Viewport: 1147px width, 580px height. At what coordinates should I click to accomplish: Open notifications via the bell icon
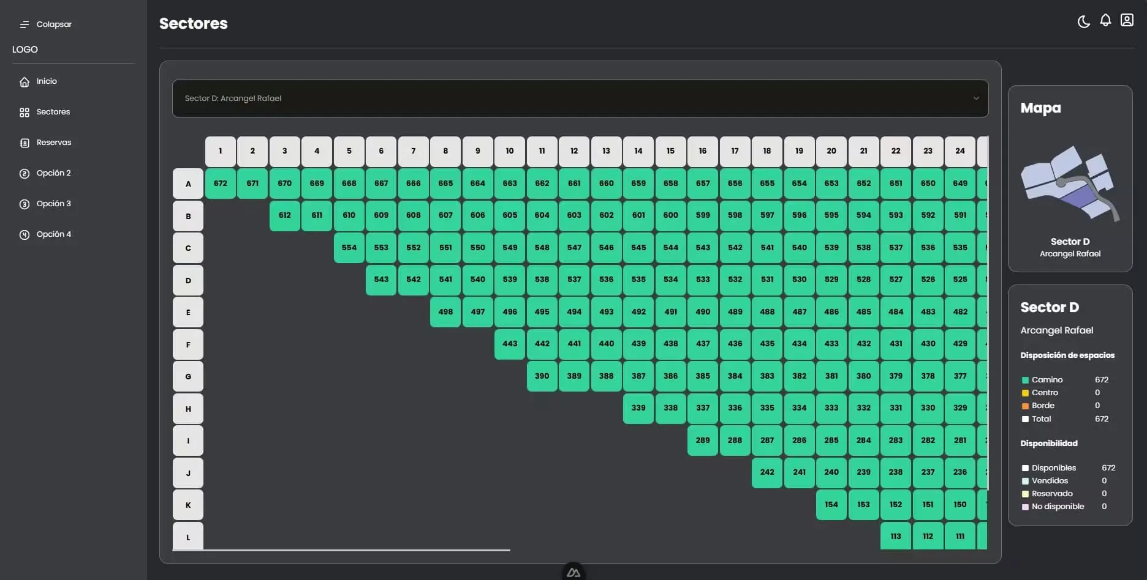coord(1105,20)
